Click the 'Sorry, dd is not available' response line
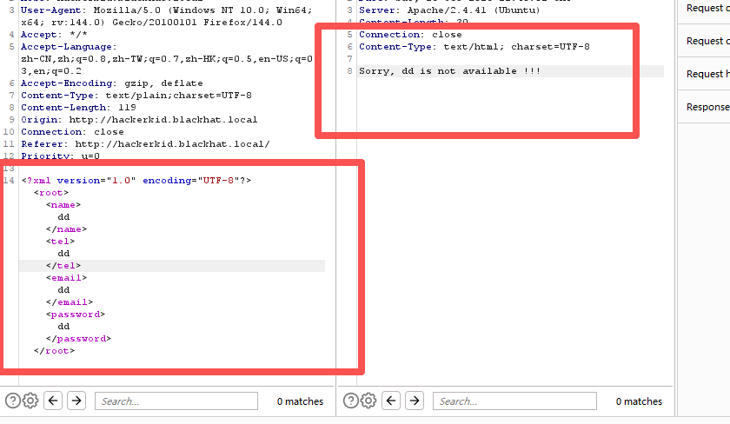Screen dimensions: 730x424 pyautogui.click(x=449, y=70)
